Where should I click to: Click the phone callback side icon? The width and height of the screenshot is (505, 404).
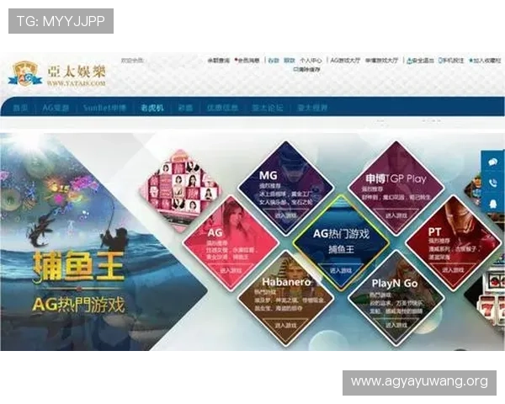(x=492, y=183)
